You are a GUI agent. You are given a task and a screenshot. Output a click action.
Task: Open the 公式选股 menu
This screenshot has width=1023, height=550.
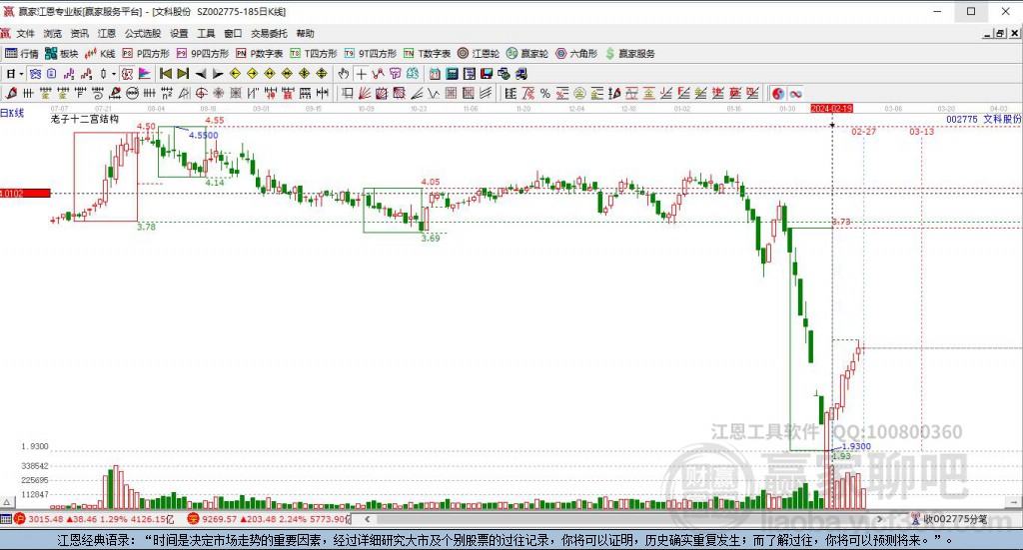pos(143,33)
